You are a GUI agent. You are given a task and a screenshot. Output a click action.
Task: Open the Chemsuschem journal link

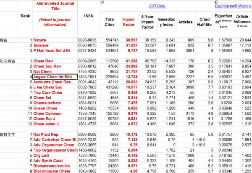click(47, 103)
